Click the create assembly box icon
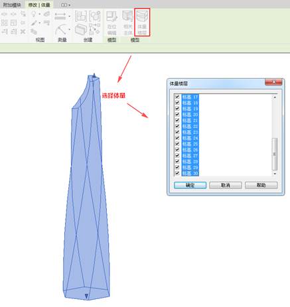This screenshot has width=290, height=307. (x=80, y=29)
